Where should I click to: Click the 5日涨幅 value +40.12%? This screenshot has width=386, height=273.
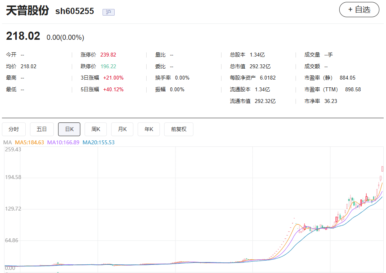pyautogui.click(x=113, y=89)
